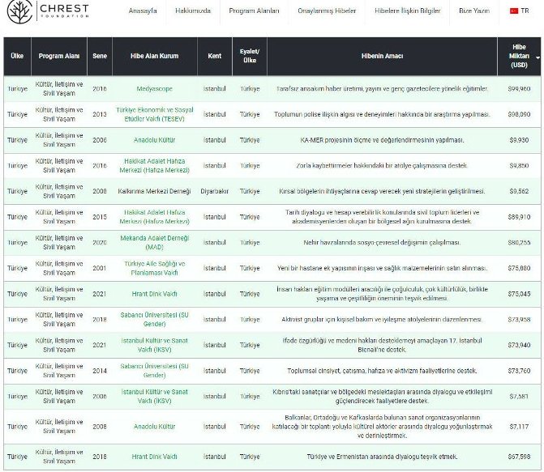Sort table by Sene column
544x472 pixels.
coord(100,56)
